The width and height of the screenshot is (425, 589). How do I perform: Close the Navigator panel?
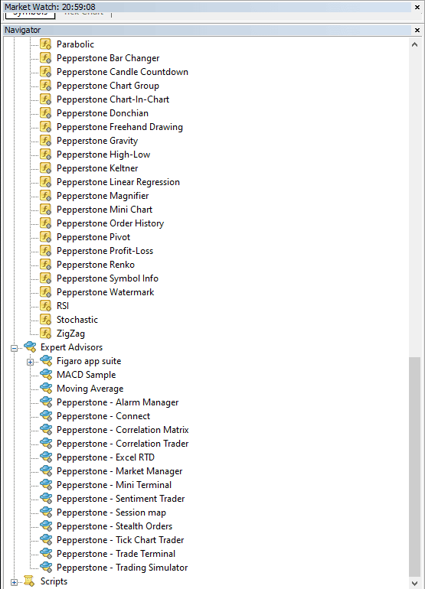click(x=417, y=30)
